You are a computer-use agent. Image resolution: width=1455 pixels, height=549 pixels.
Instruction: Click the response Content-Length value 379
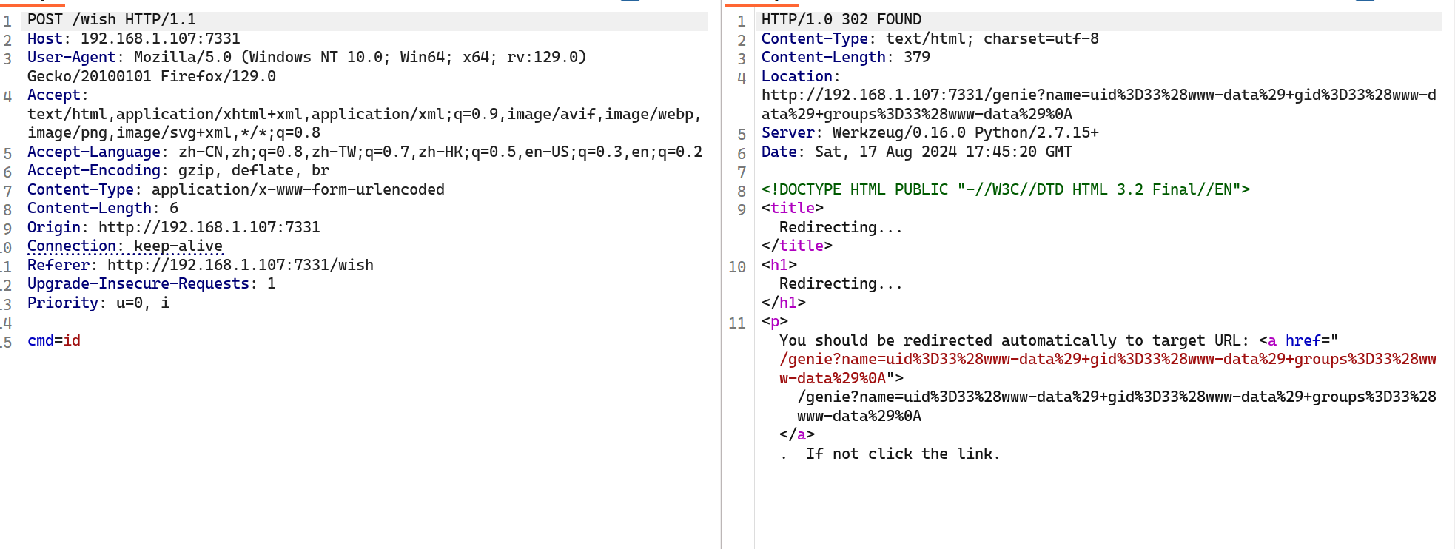tap(917, 57)
